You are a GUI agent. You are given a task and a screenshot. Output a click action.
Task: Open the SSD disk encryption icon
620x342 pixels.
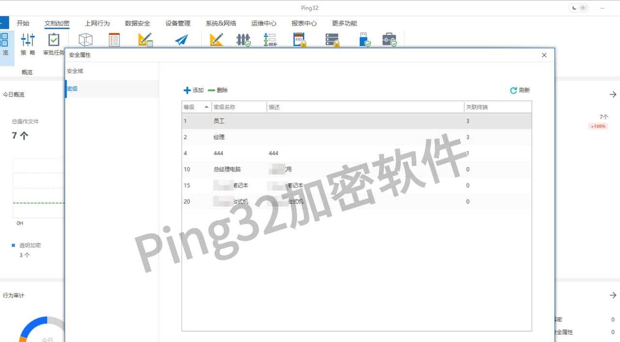coord(300,40)
